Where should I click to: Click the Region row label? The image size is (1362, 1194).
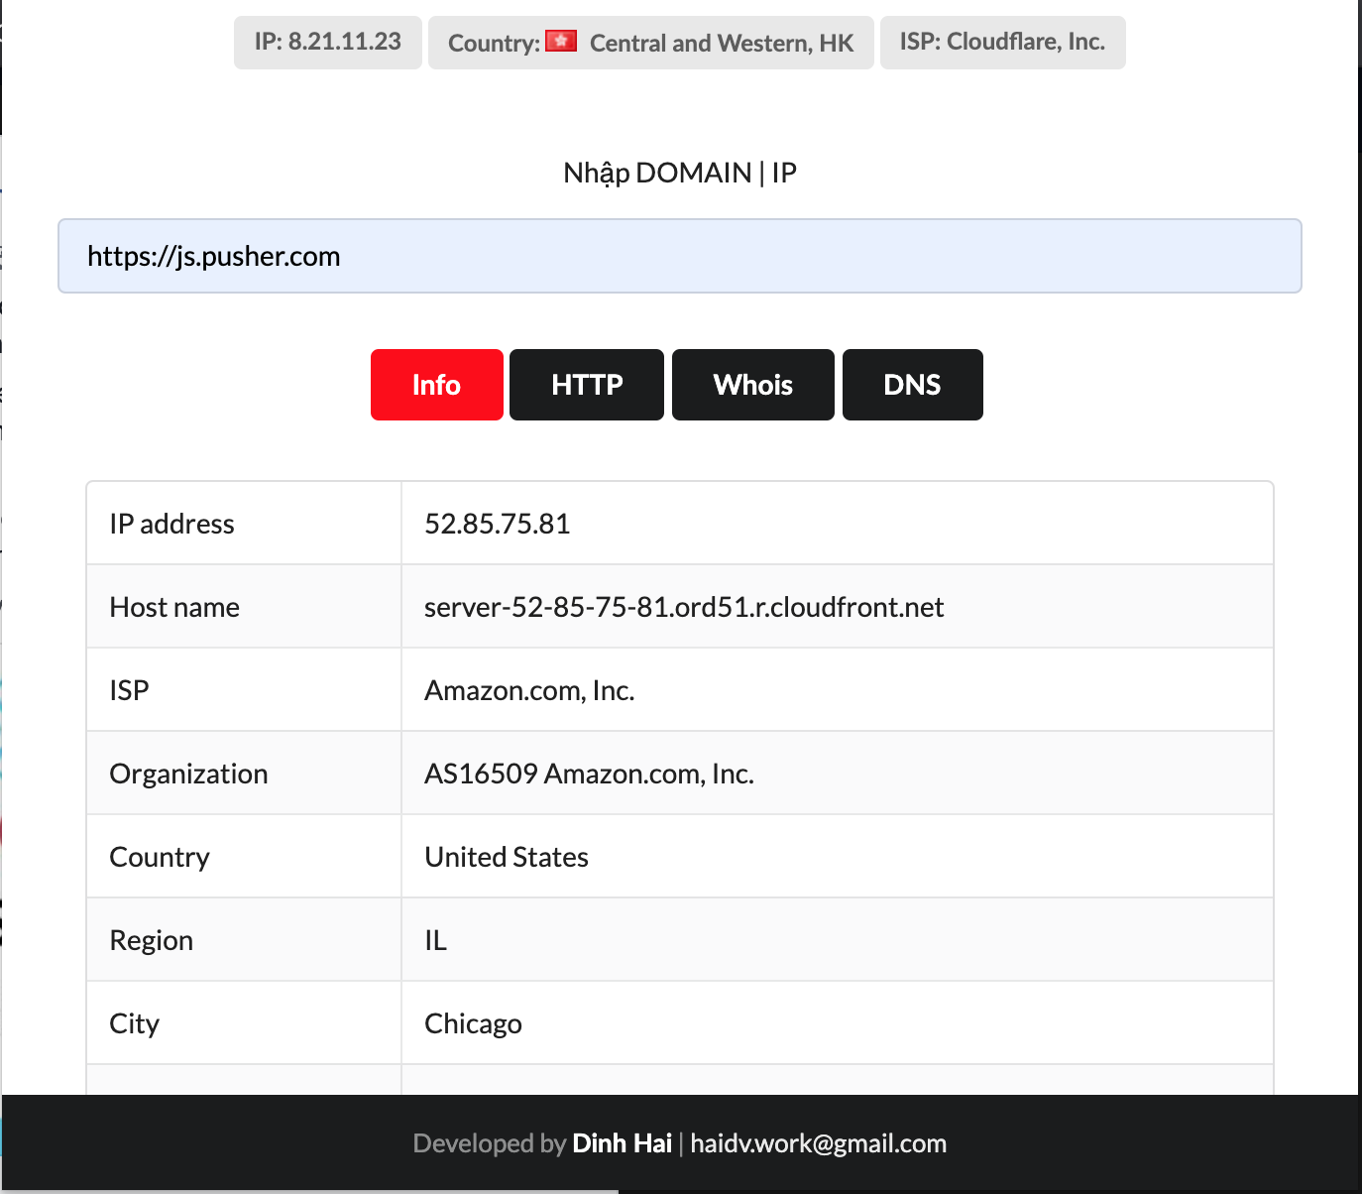coord(152,940)
